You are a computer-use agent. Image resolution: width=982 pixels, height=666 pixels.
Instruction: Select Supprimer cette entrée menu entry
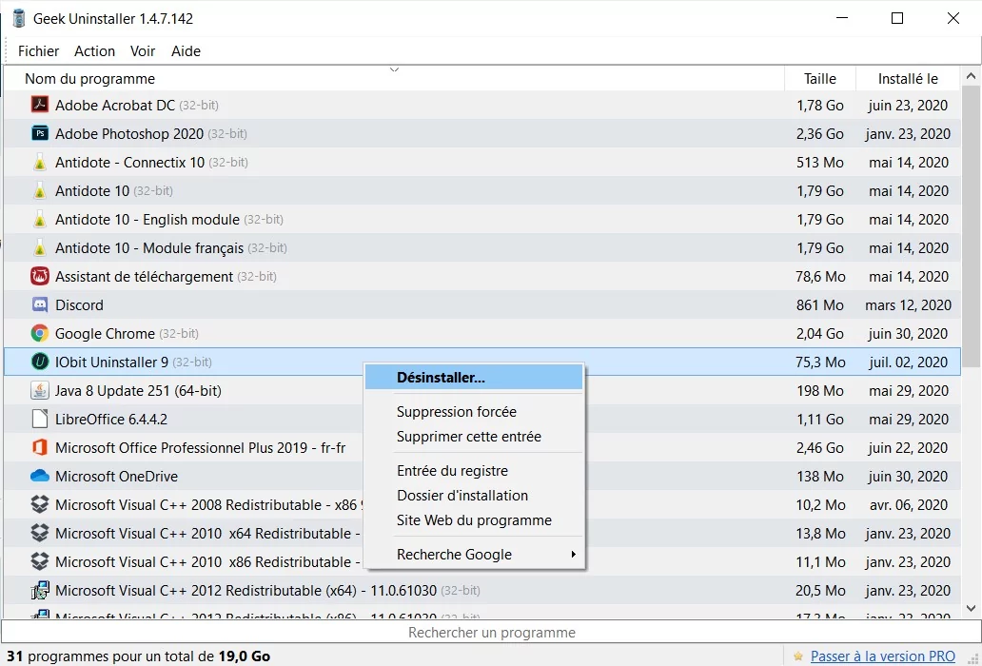(x=474, y=437)
